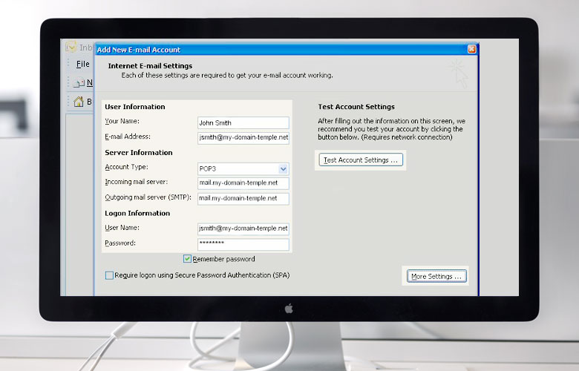579x371 pixels.
Task: Click the Apple logo on monitor
Action: pyautogui.click(x=289, y=308)
